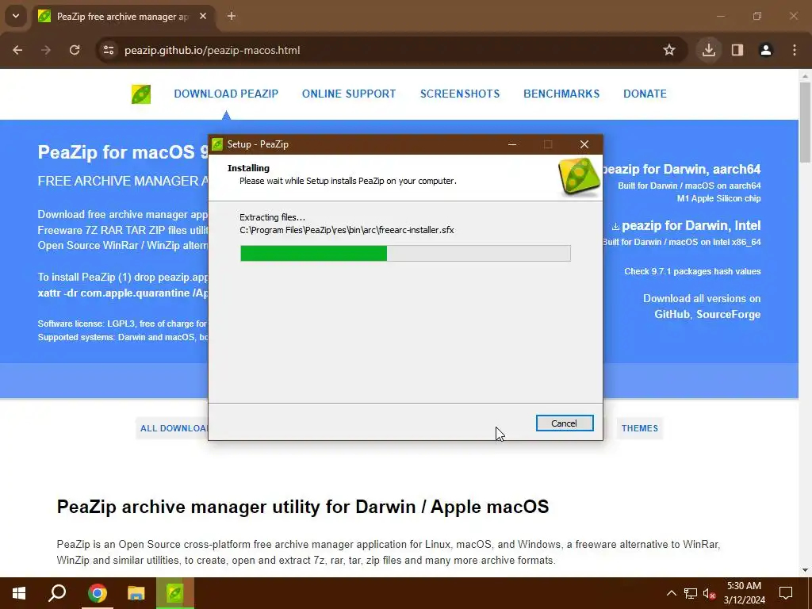The height and width of the screenshot is (609, 812).
Task: Toggle the Chrome side panel icon
Action: 737,50
